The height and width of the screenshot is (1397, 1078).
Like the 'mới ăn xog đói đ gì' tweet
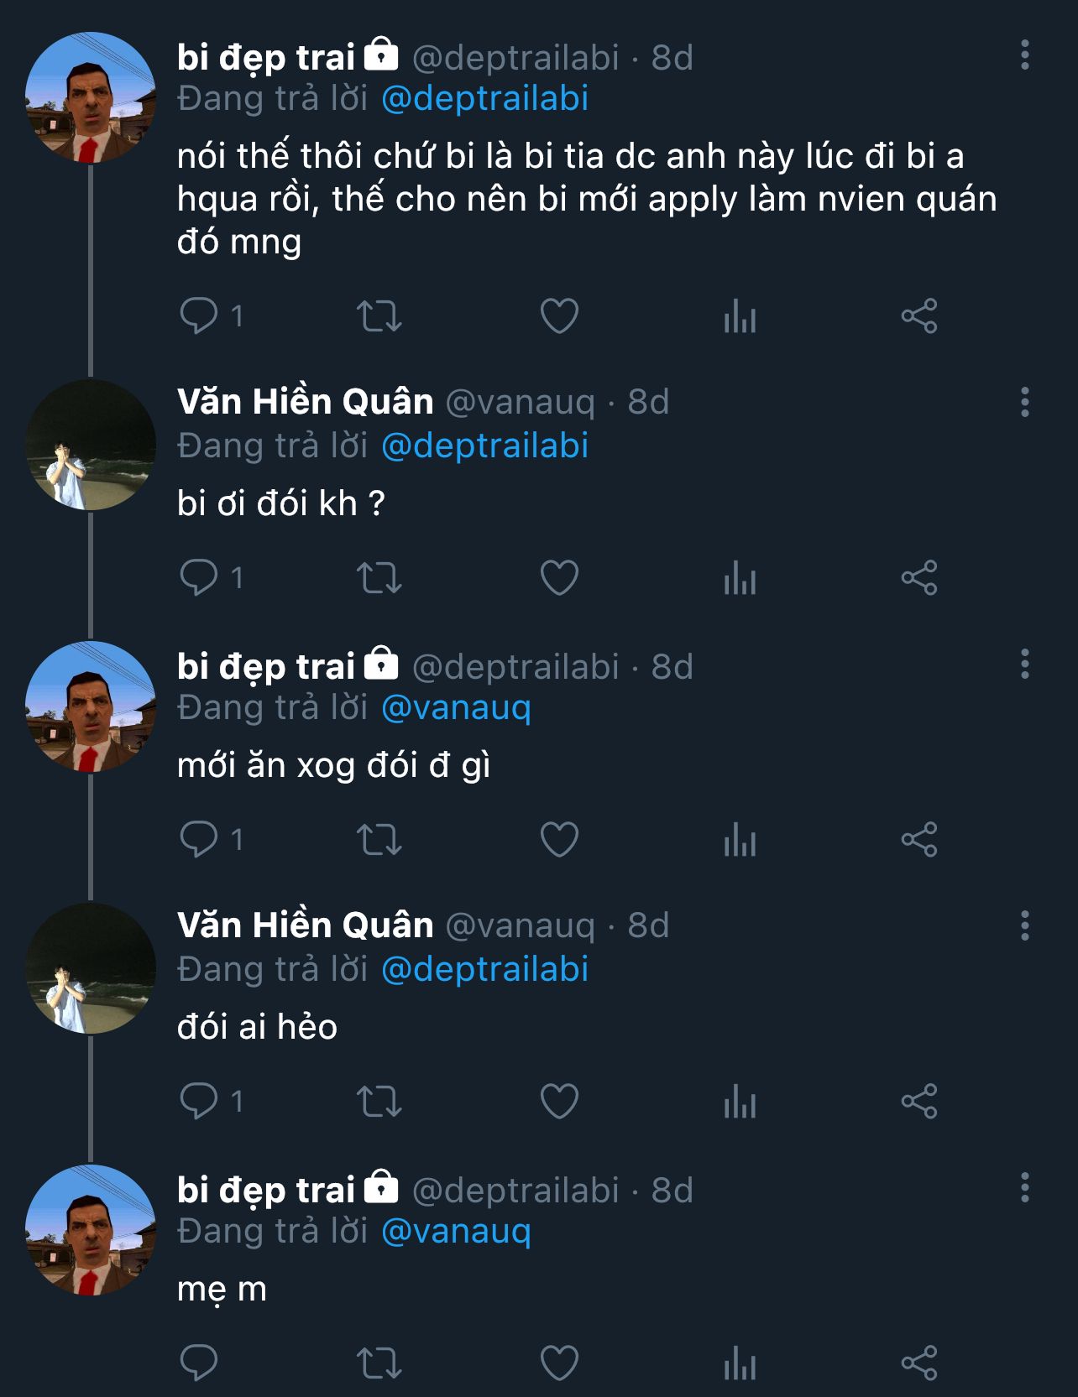[559, 840]
